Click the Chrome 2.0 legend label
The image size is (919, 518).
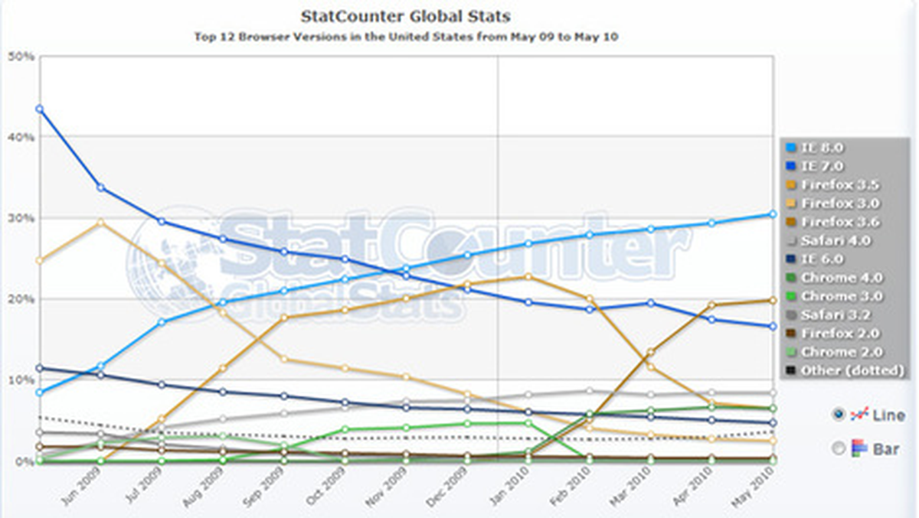pyautogui.click(x=841, y=352)
